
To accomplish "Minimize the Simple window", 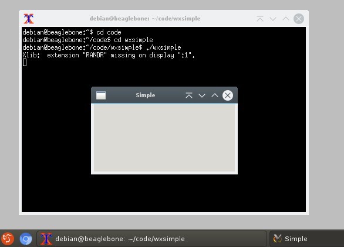I will (x=202, y=95).
